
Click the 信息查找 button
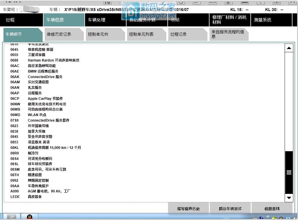272,208
